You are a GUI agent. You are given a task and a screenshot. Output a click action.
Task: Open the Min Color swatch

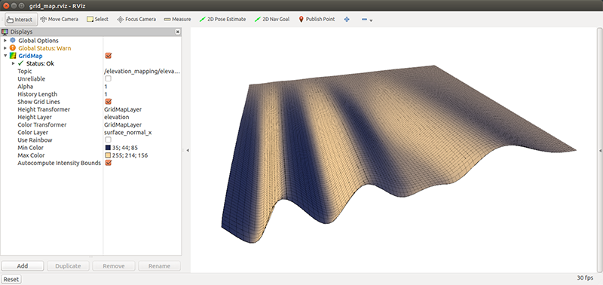tap(108, 148)
